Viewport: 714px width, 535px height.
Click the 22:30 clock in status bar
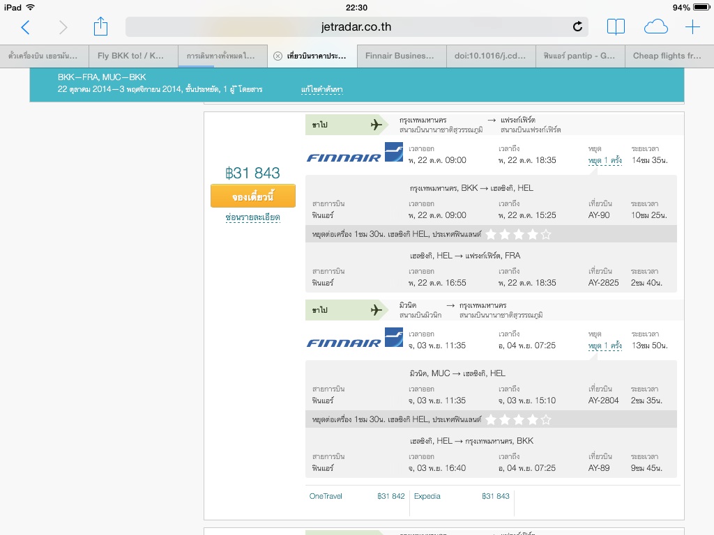(356, 7)
